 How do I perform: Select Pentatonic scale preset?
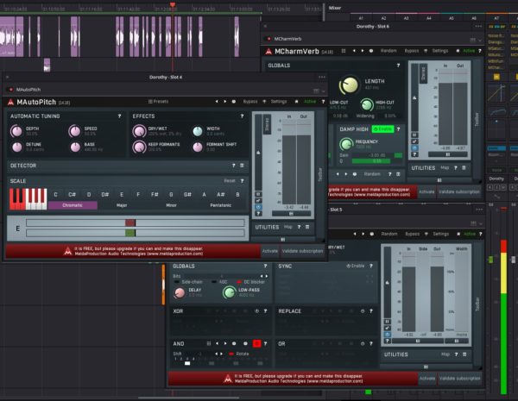tap(221, 205)
